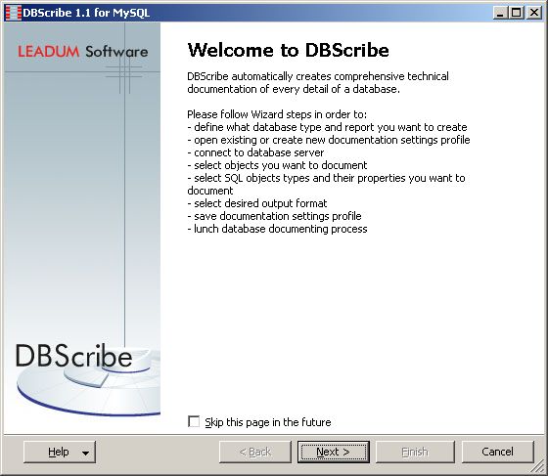548x476 pixels.
Task: Click the 'DBScribe 1.1 for MySQL' title bar text
Action: pyautogui.click(x=86, y=14)
